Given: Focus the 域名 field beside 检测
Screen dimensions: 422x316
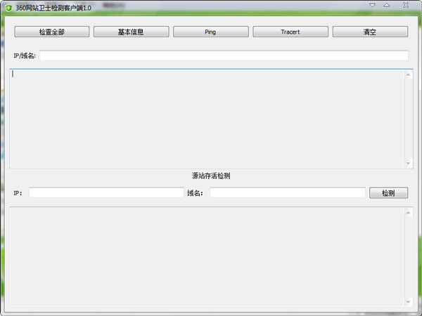Looking at the screenshot, I should click(288, 192).
